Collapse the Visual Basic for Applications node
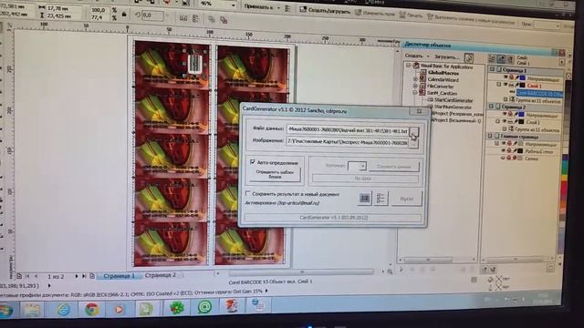 click(408, 66)
